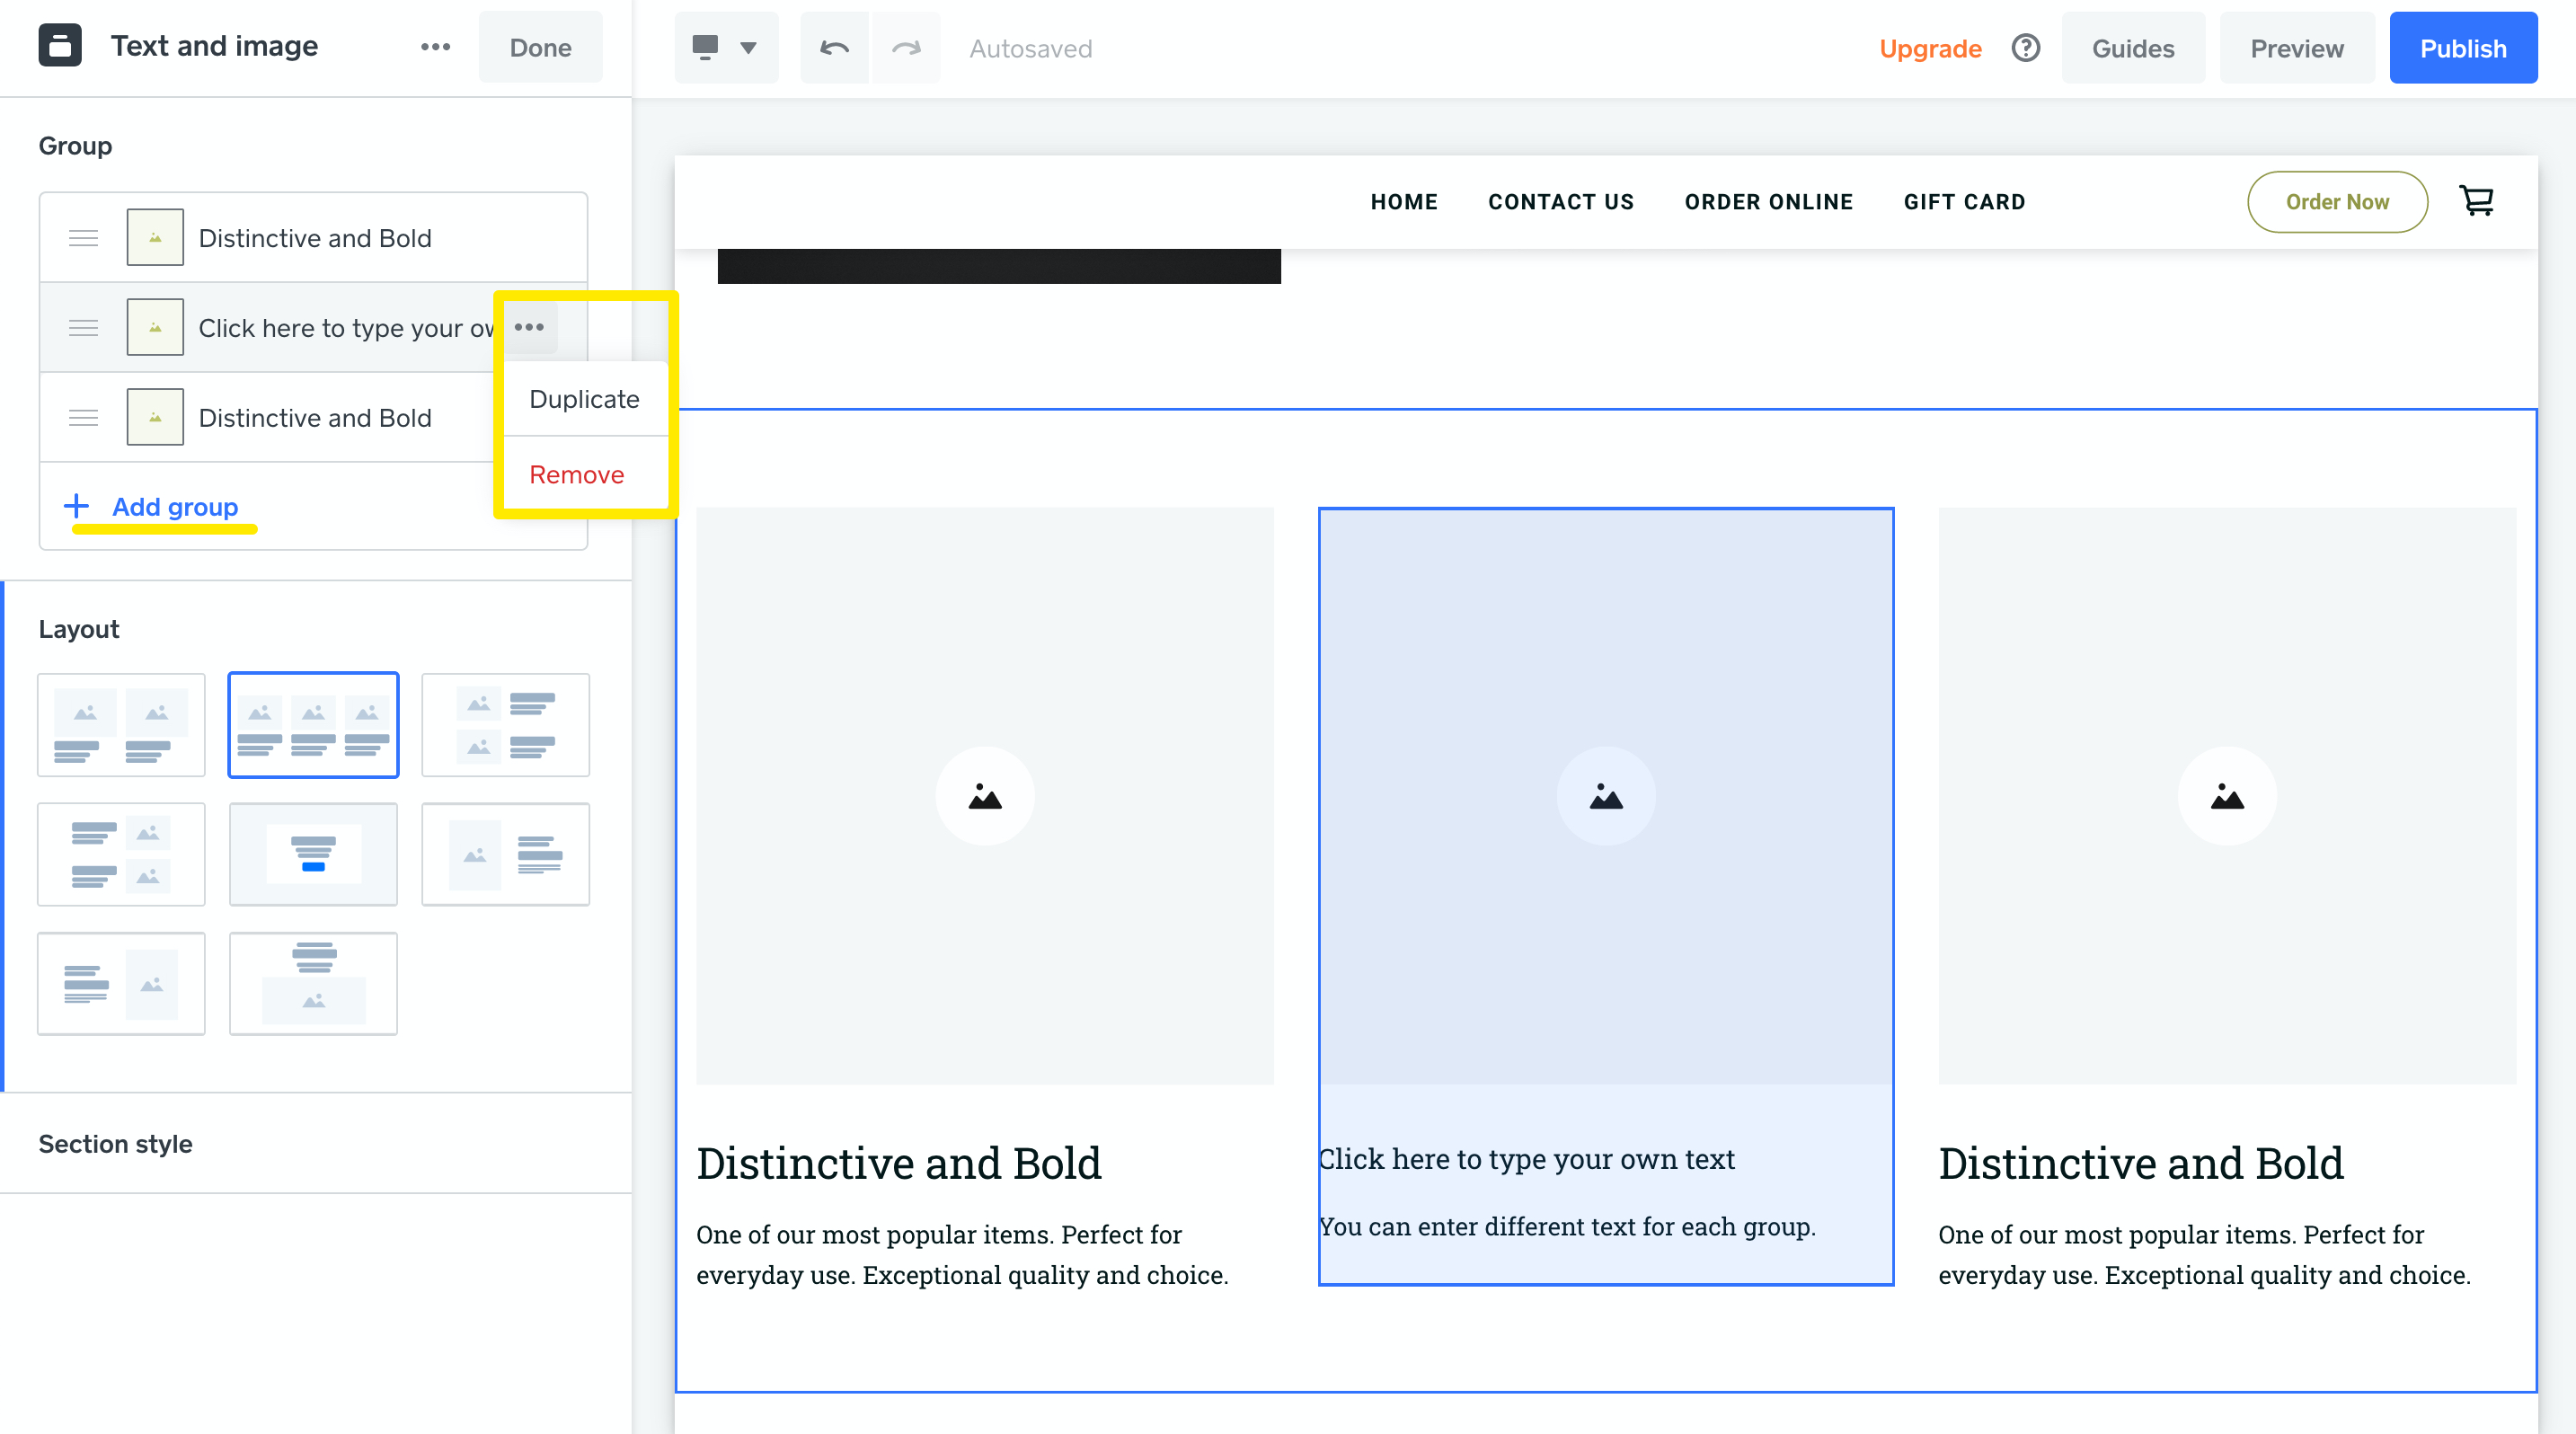Image resolution: width=2576 pixels, height=1434 pixels.
Task: Open the three-dot menu beside Text and image
Action: [434, 46]
